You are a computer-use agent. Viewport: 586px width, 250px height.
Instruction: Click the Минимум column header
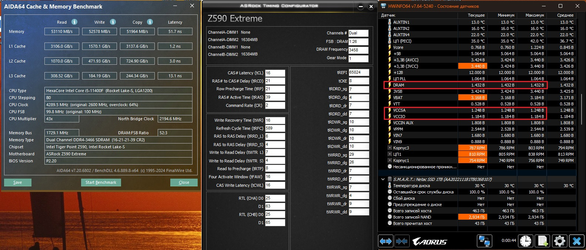coord(502,15)
